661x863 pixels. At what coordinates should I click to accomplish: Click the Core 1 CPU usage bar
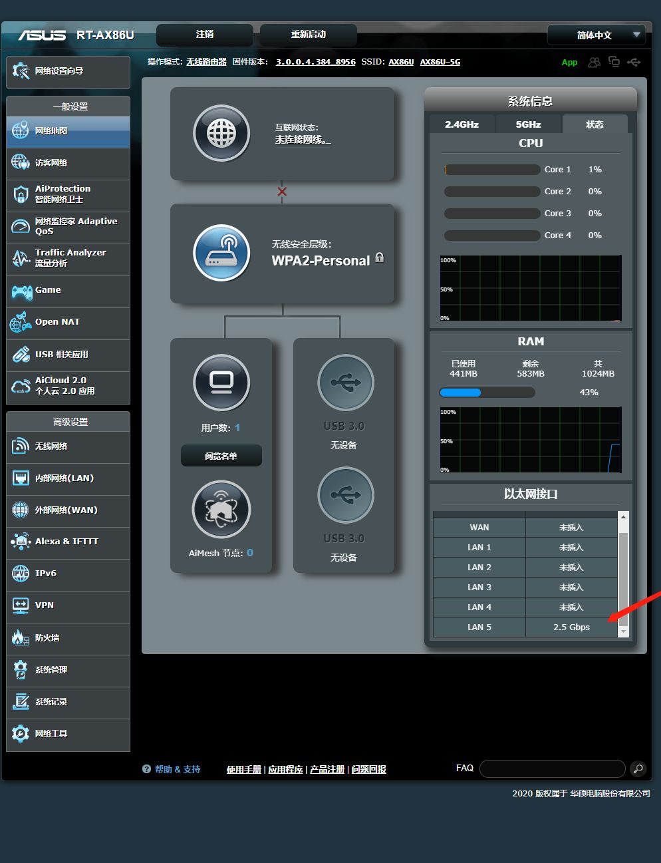(492, 170)
